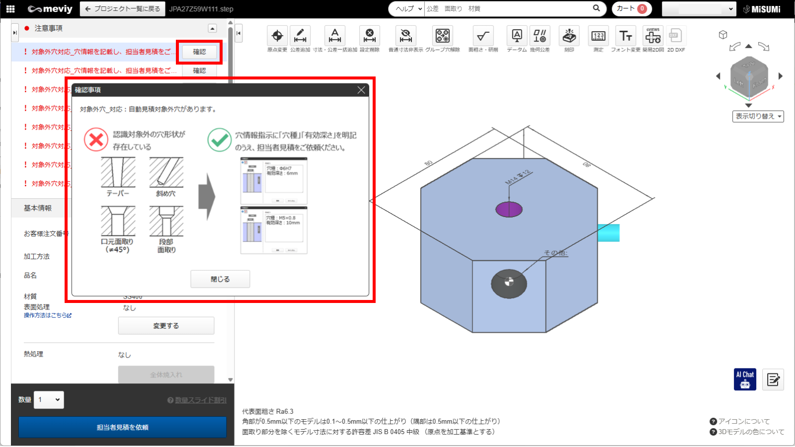Choose the 刻印 engraving tool
Image resolution: width=795 pixels, height=447 pixels.
pyautogui.click(x=569, y=36)
